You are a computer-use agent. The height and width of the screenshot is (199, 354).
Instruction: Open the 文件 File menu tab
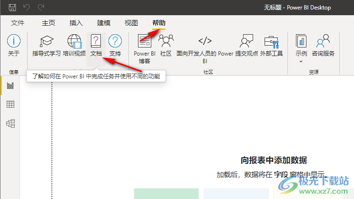[18, 23]
